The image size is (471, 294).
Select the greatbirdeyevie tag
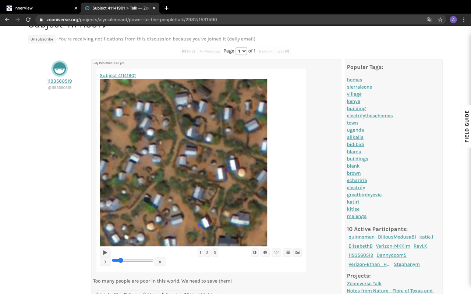pyautogui.click(x=364, y=195)
